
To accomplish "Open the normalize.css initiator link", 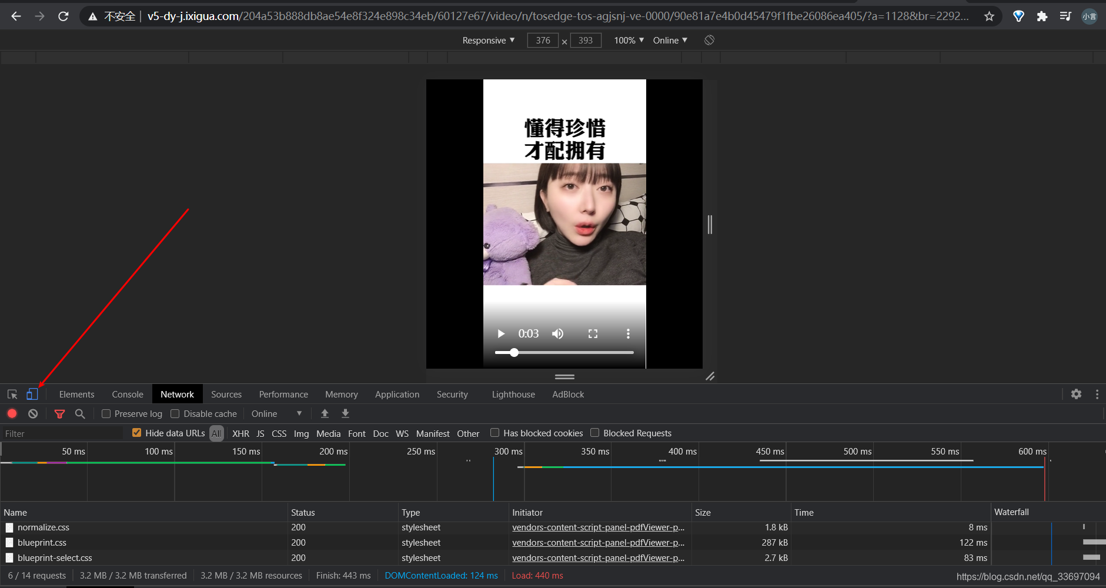I will [598, 527].
